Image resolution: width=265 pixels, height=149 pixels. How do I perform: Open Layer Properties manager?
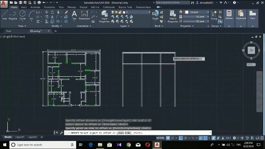104,17
